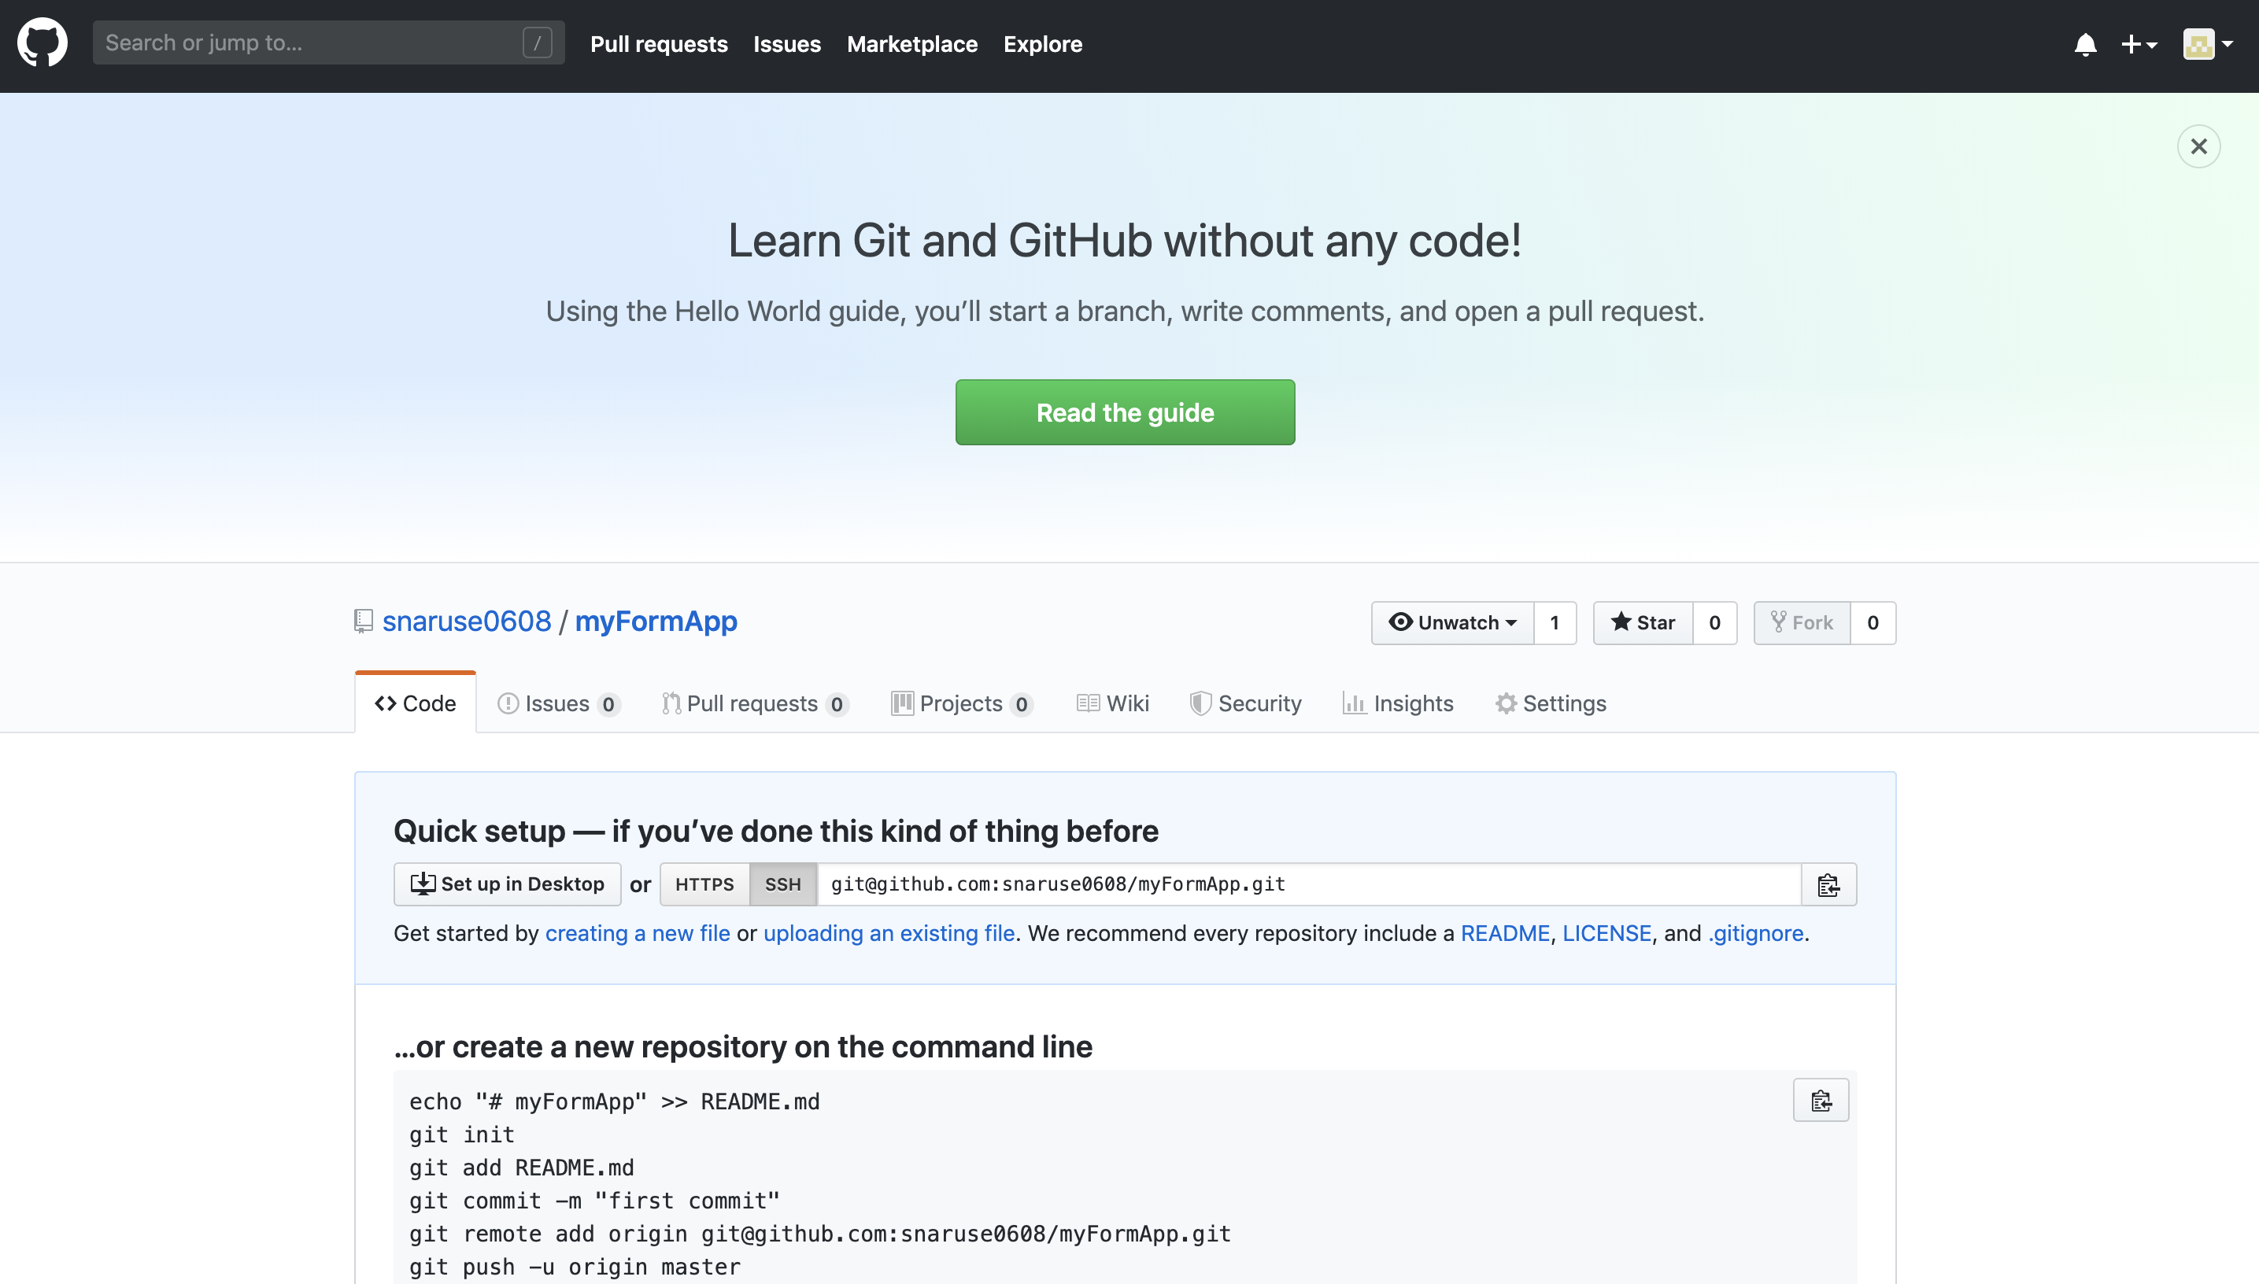The height and width of the screenshot is (1284, 2259).
Task: Open the user avatar menu
Action: [x=2207, y=44]
